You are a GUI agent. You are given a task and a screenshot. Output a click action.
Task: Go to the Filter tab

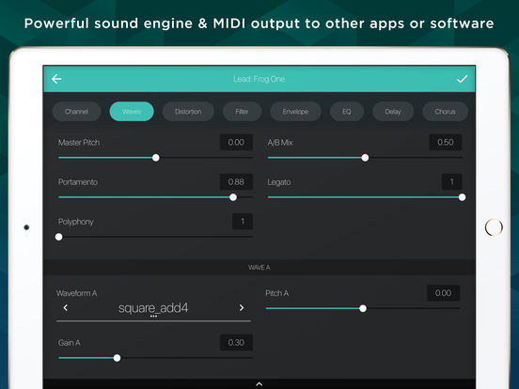tap(242, 112)
